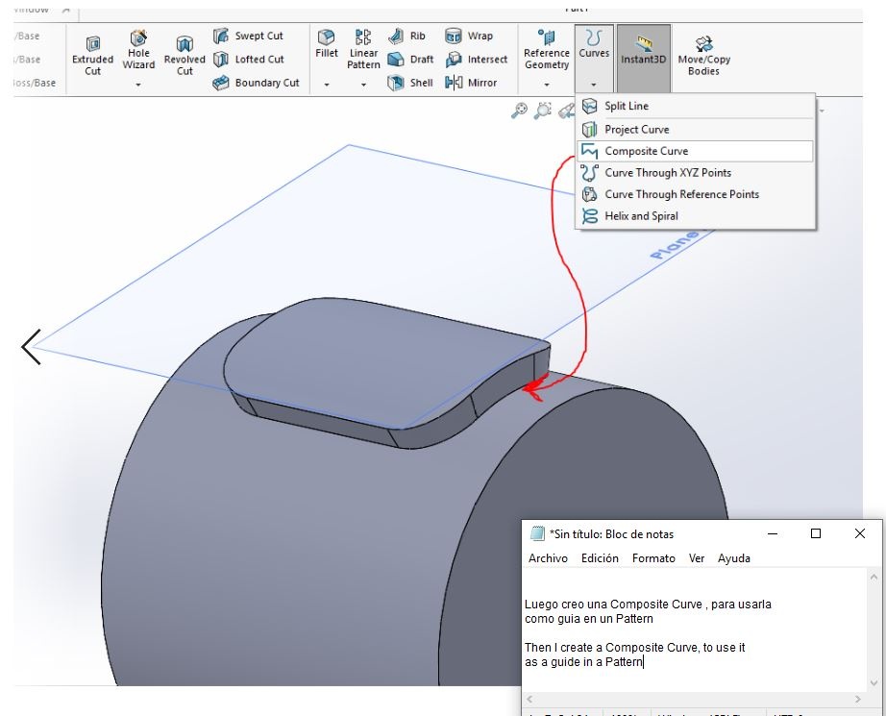Open the Ayuda menu in Notepad
Viewport: 886px width, 716px height.
734,558
